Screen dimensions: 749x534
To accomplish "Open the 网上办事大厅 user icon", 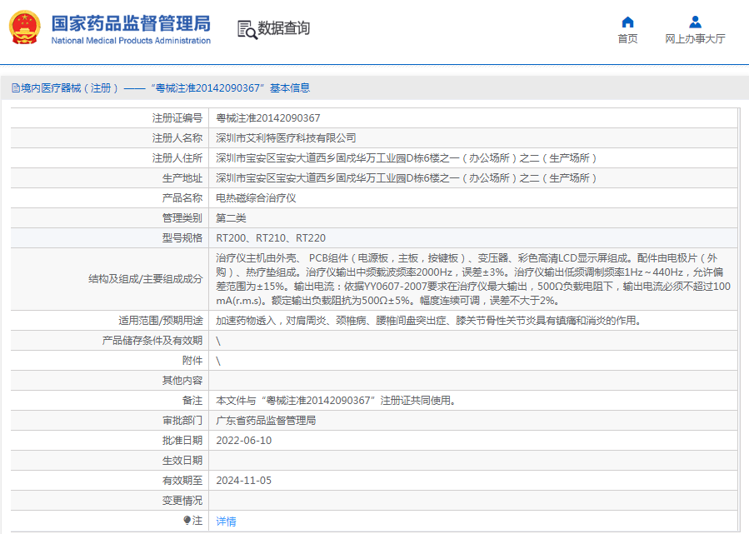I will pyautogui.click(x=695, y=22).
